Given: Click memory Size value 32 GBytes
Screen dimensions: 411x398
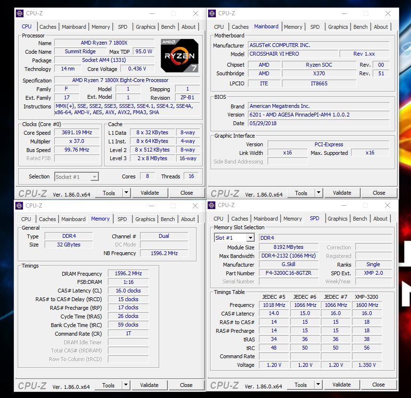Looking at the screenshot, I should coord(69,245).
